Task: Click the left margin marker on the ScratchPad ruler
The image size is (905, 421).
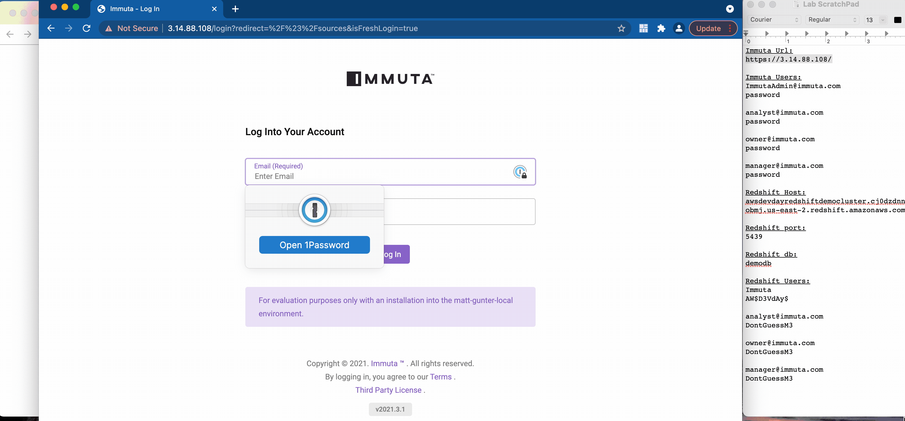Action: click(746, 33)
